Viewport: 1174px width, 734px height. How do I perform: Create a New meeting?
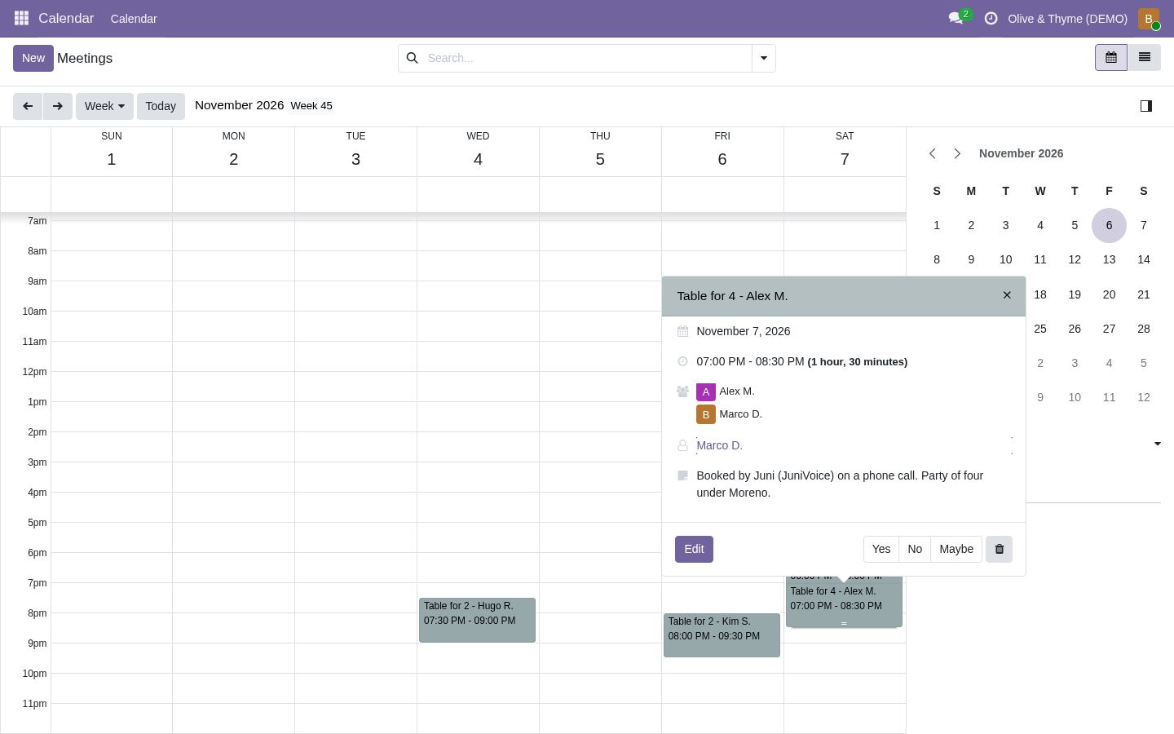click(x=33, y=58)
